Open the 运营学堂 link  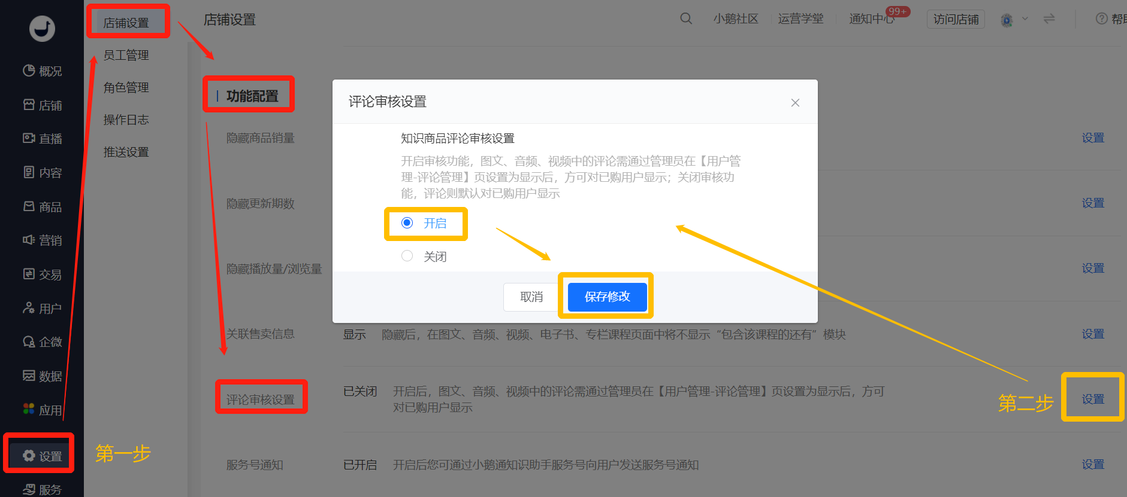click(800, 19)
